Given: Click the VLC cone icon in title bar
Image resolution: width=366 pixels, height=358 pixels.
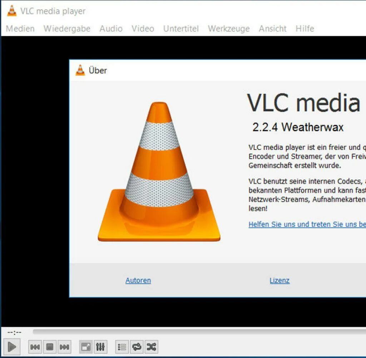Looking at the screenshot, I should 12,11.
